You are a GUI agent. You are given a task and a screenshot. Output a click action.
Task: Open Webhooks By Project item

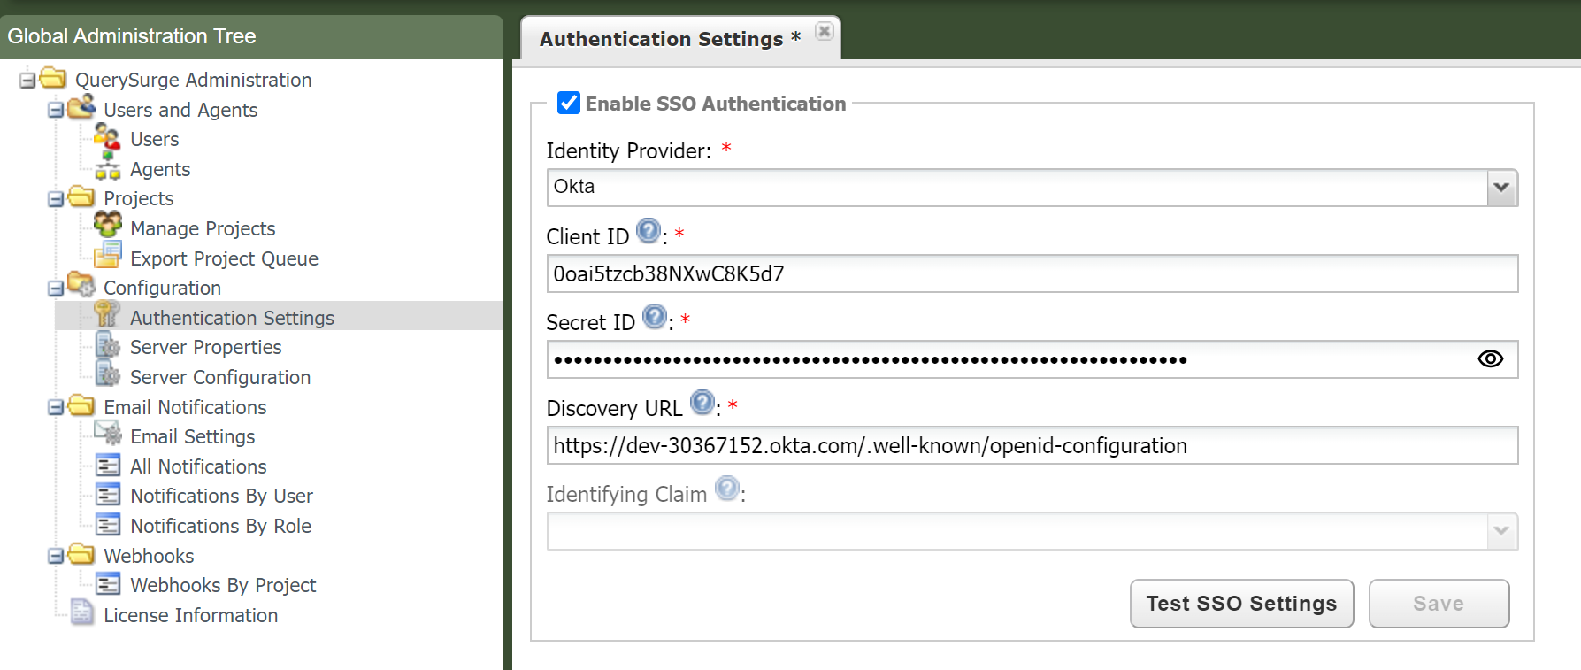click(223, 585)
